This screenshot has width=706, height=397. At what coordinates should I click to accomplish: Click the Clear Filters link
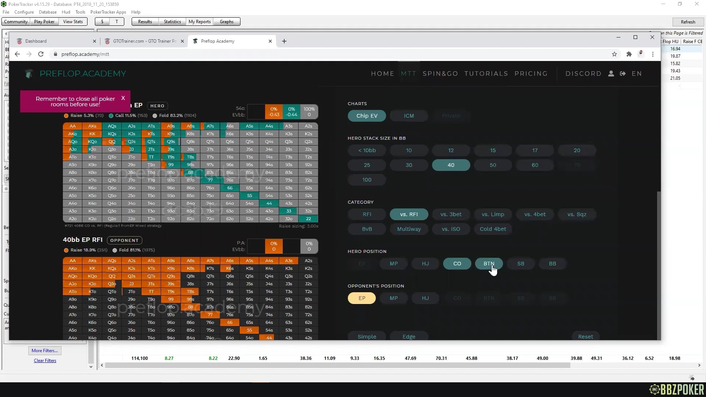[x=45, y=361]
